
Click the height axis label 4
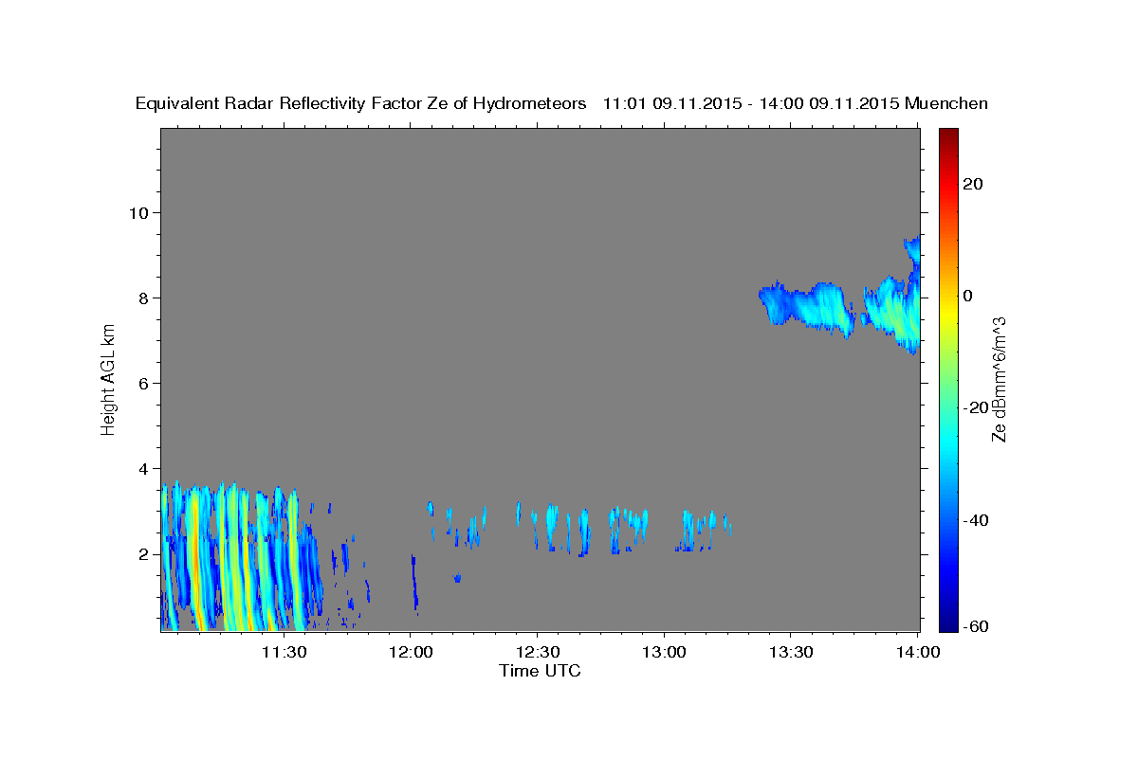pos(144,468)
